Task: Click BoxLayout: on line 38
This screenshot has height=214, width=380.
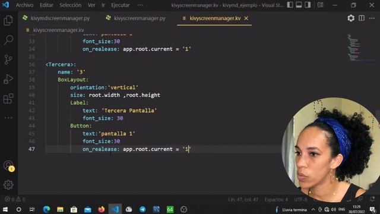Action: pos(73,80)
